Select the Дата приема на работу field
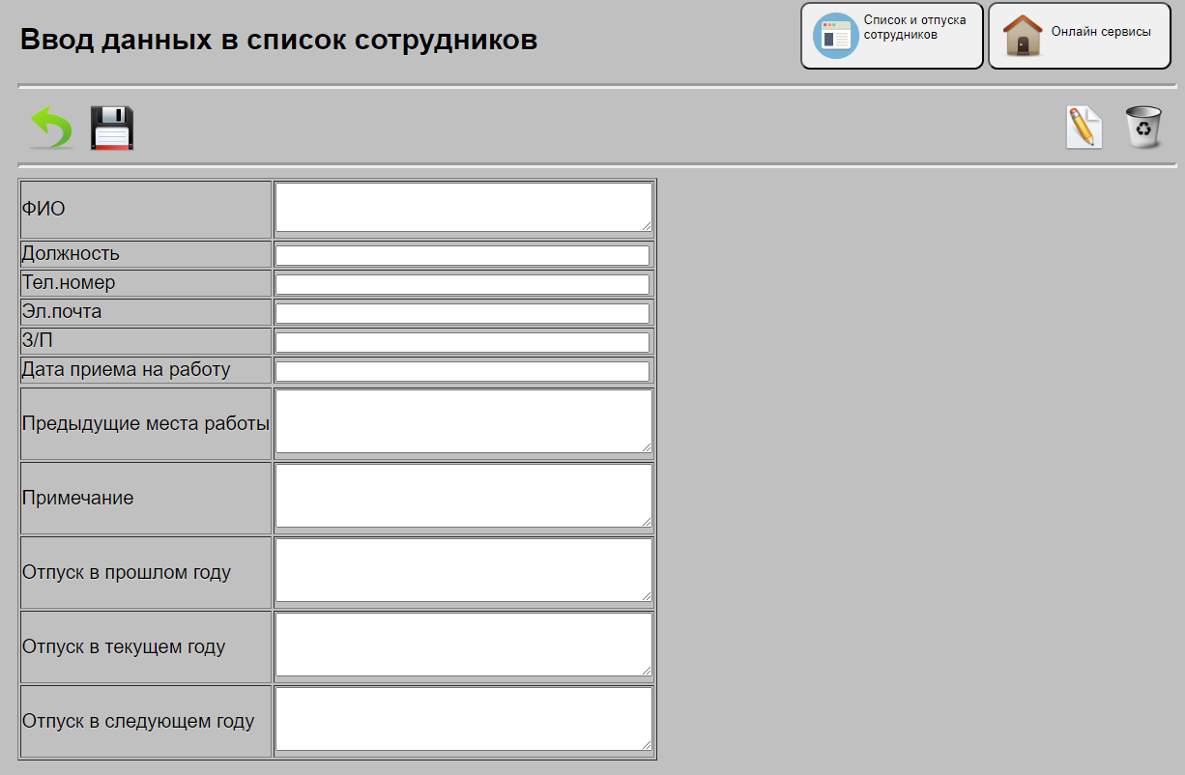Screen dimensions: 1185x775 [x=462, y=370]
